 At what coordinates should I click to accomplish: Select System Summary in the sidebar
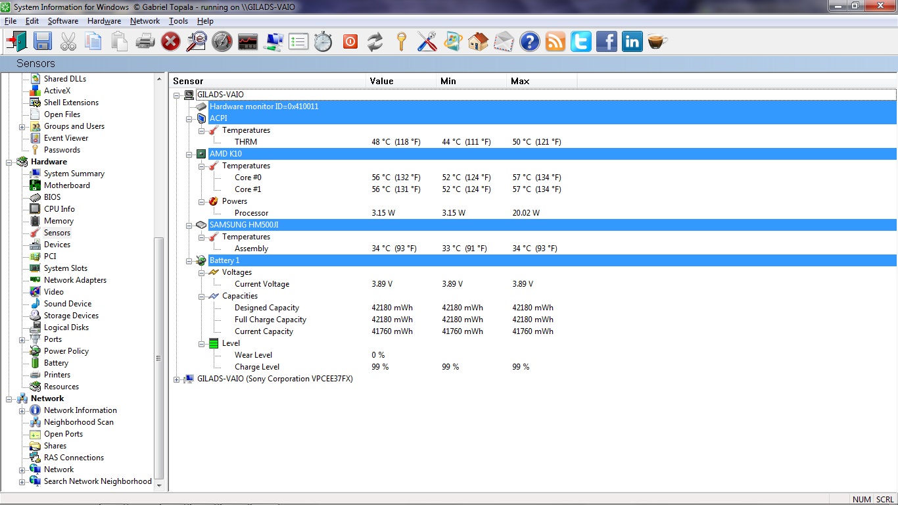point(74,174)
